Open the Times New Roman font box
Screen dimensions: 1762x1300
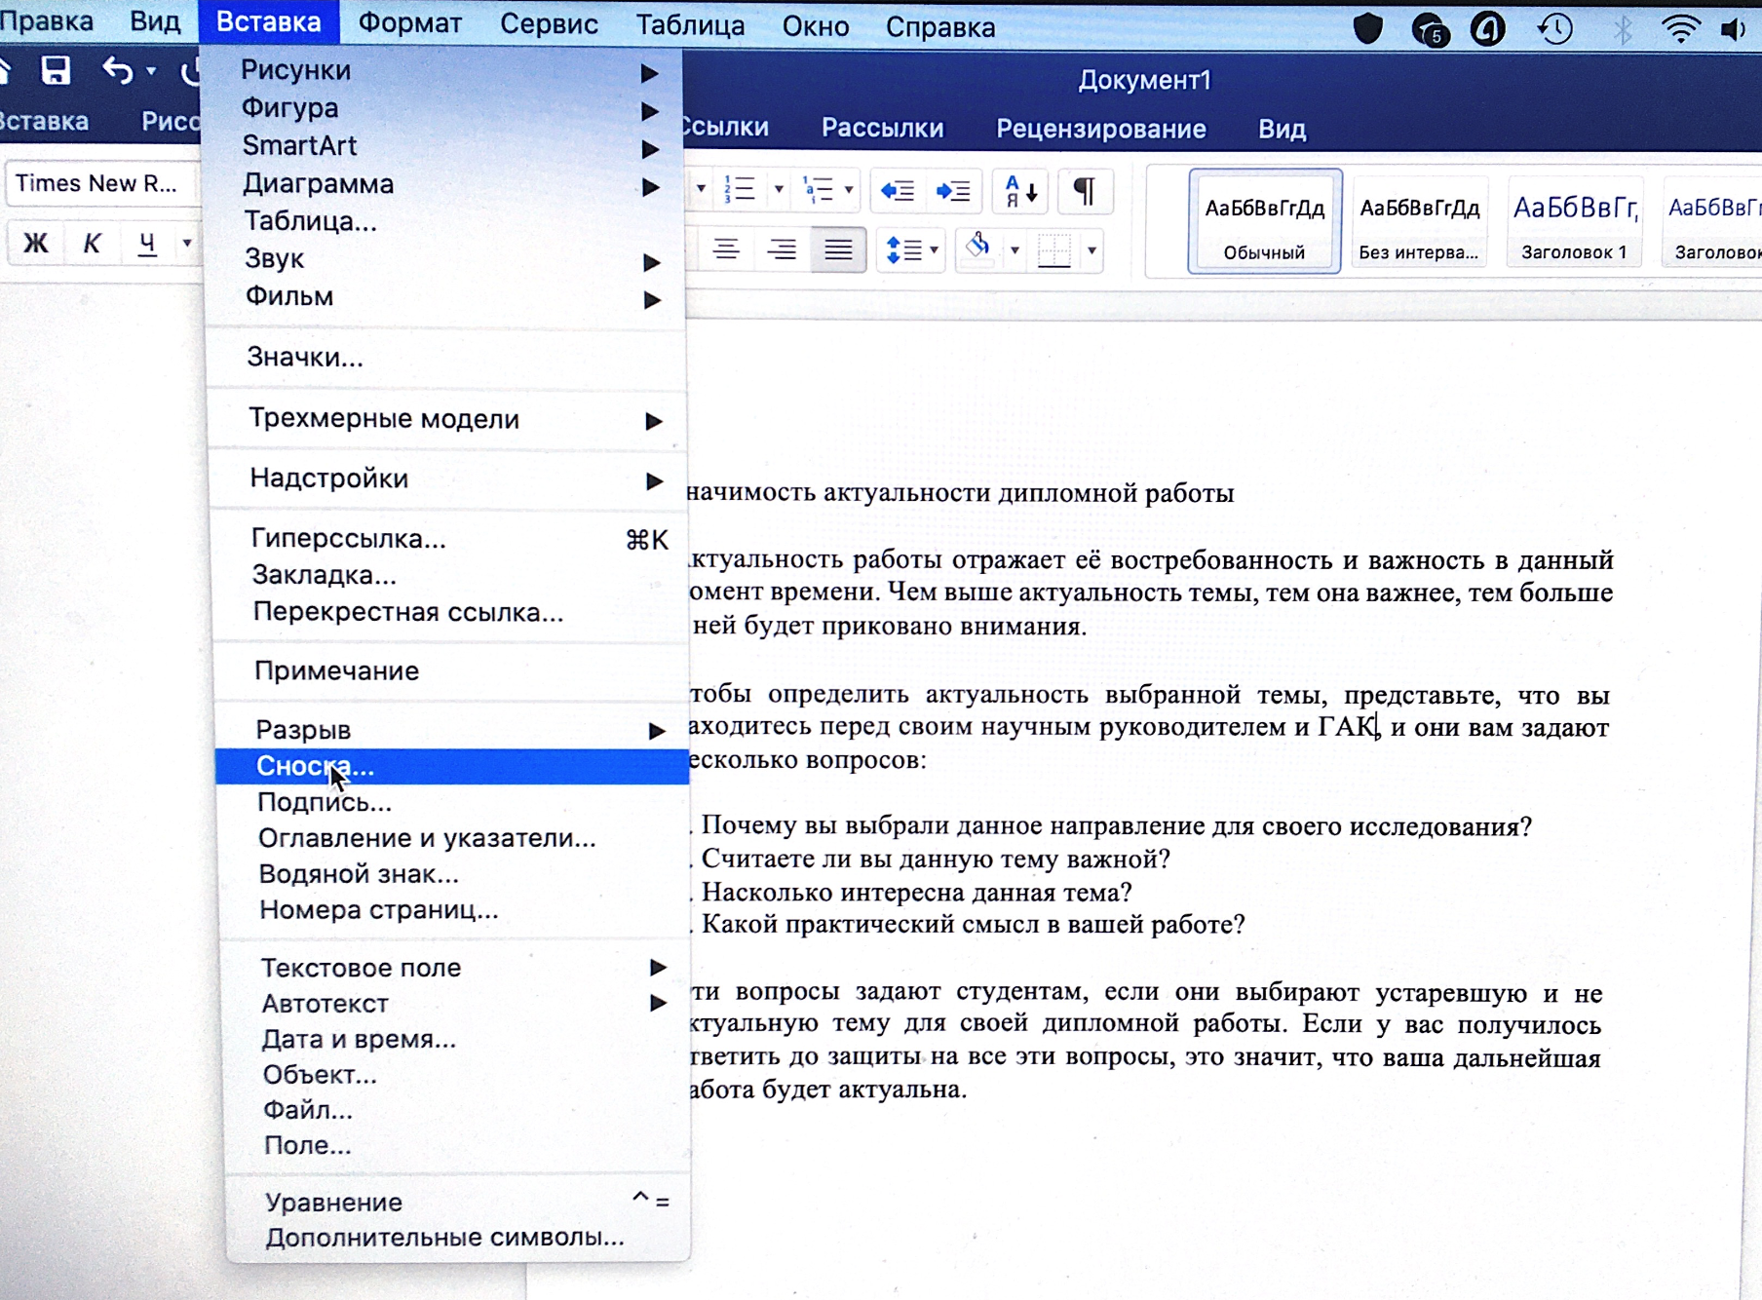tap(101, 183)
